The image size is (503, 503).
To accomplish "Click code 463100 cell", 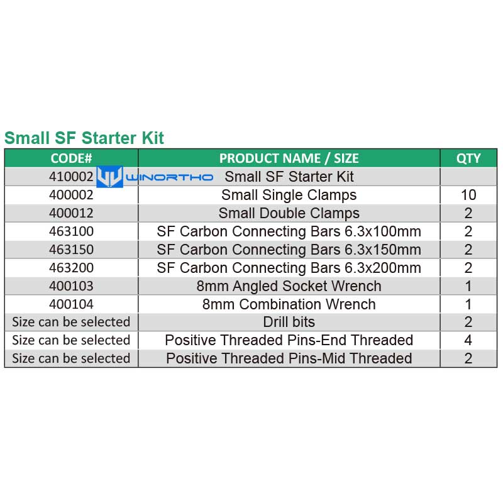I will [x=71, y=231].
